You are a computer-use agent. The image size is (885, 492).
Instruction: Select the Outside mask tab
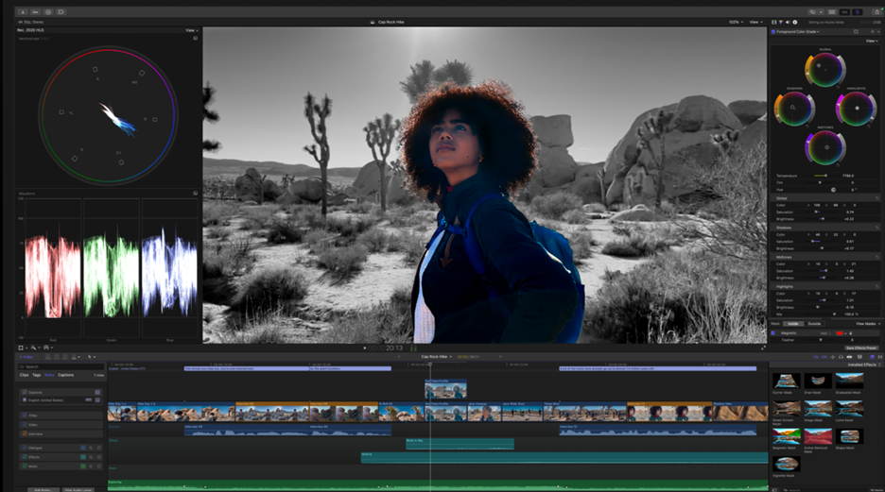pyautogui.click(x=814, y=324)
